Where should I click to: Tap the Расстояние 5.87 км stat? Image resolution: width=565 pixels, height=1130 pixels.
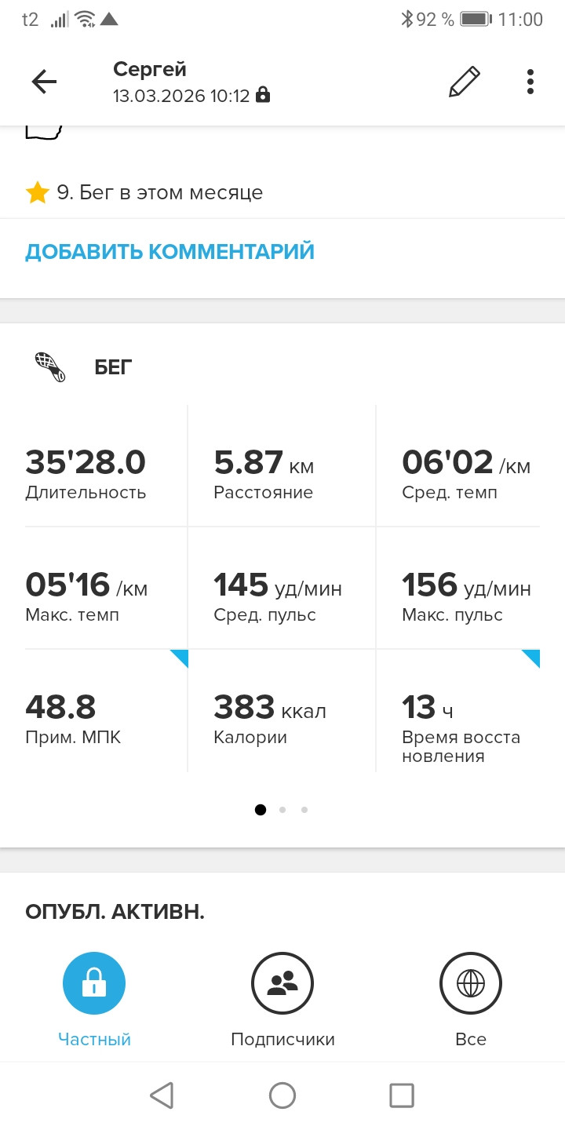(x=282, y=466)
